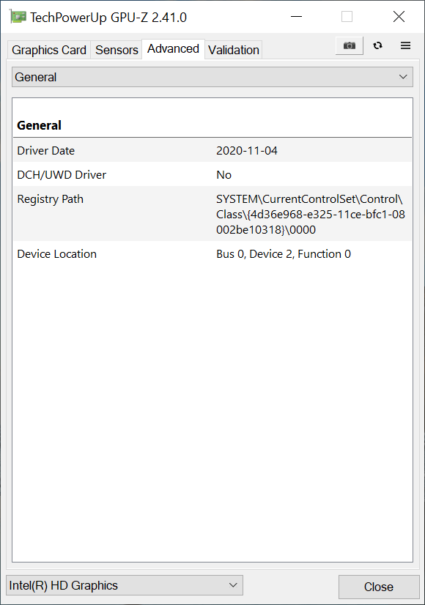Take a screenshot with the camera icon
425x605 pixels.
[350, 45]
